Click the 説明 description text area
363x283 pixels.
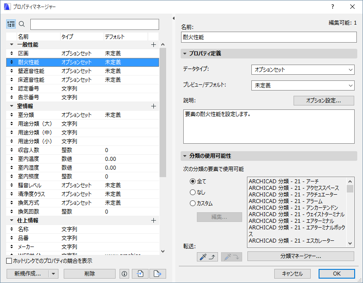coord(269,127)
